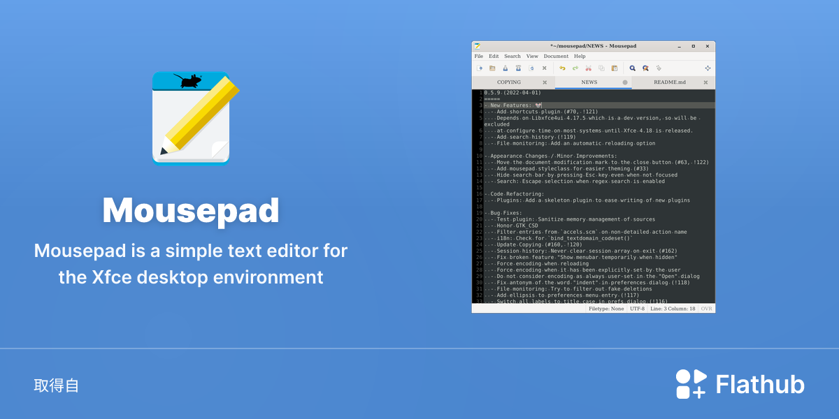
Task: Click the Filetype: None status bar entry
Action: point(606,309)
